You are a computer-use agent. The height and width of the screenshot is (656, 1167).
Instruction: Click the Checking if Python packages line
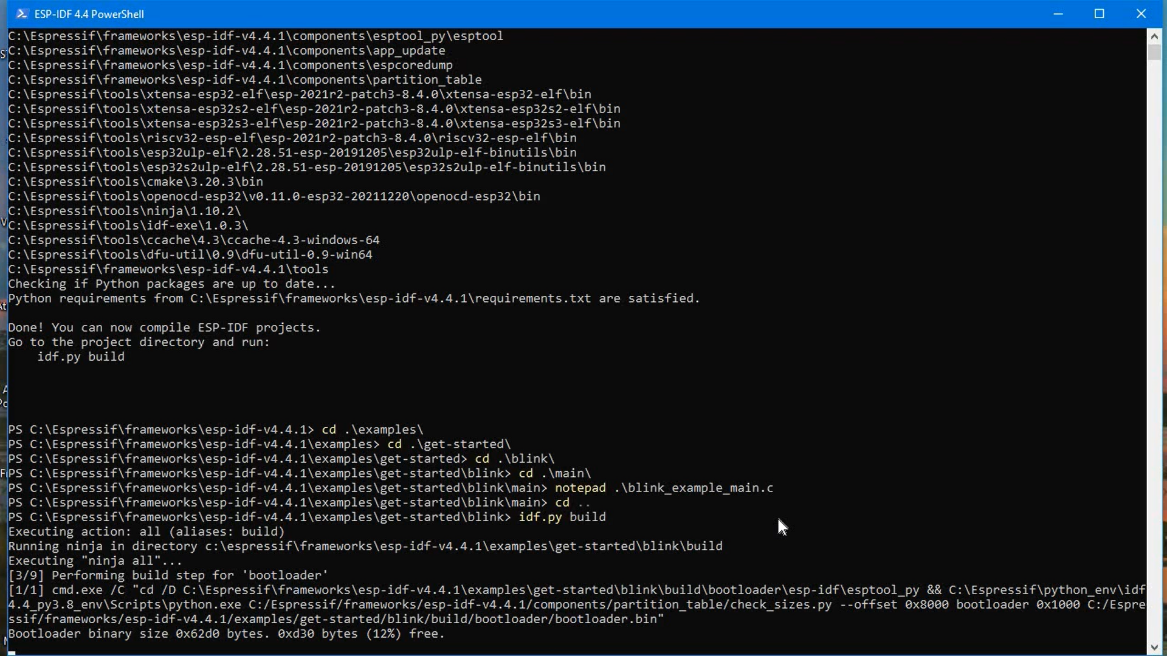tap(170, 284)
